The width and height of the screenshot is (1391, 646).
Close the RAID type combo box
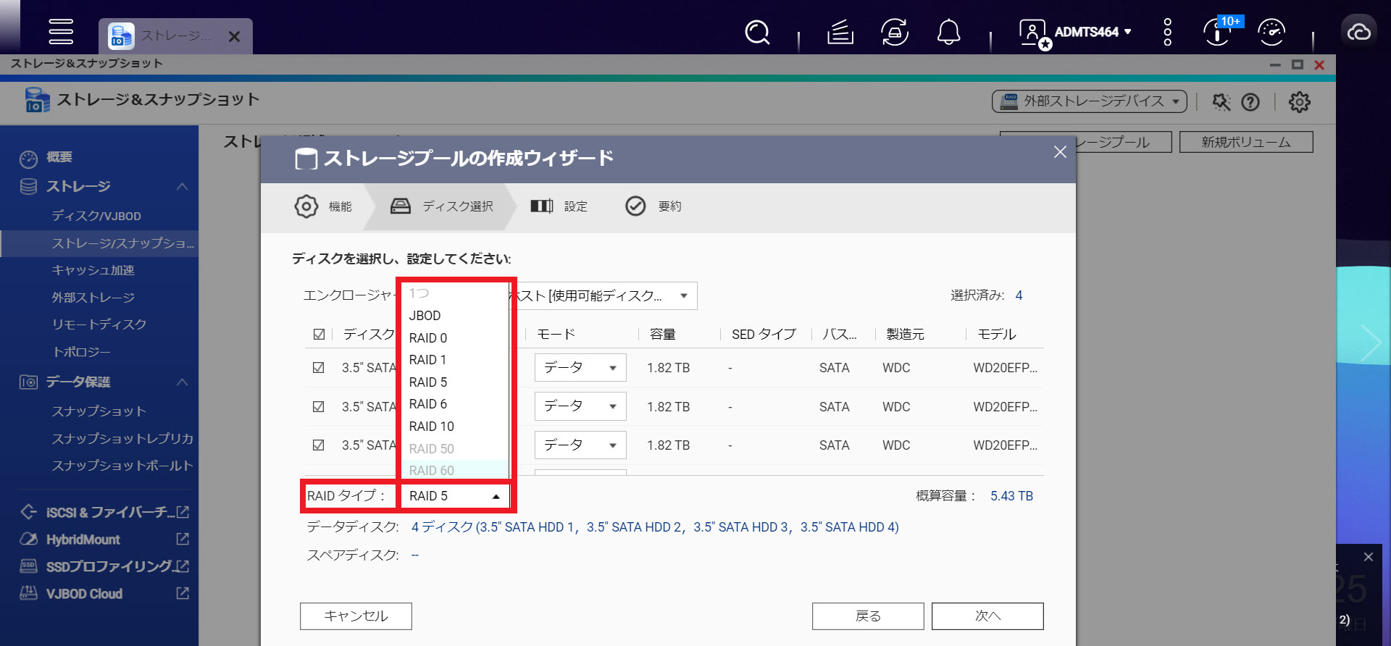click(x=456, y=496)
